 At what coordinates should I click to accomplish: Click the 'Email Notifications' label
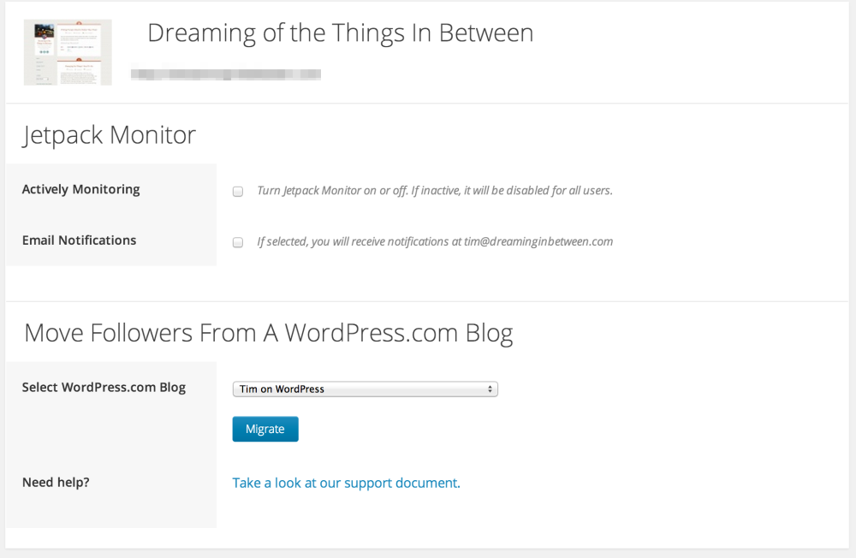tap(79, 240)
